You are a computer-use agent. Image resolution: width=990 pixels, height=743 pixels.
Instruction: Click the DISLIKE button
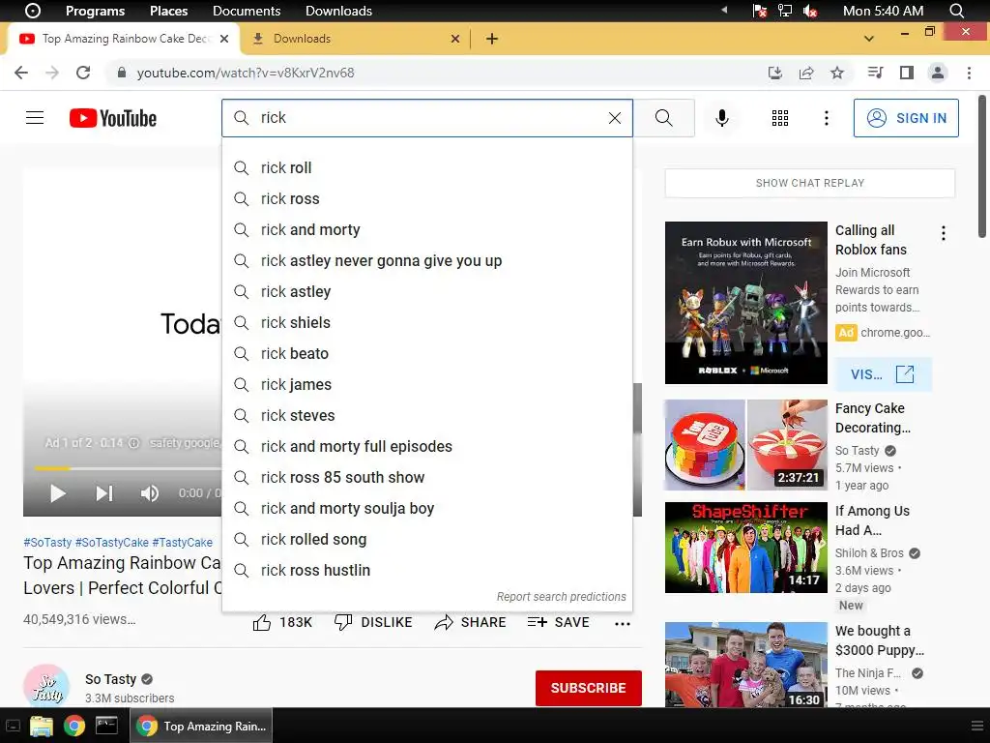[373, 622]
